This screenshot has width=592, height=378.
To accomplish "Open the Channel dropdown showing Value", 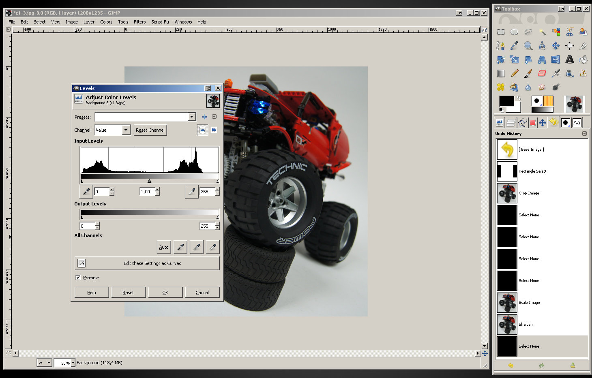I will tap(112, 130).
